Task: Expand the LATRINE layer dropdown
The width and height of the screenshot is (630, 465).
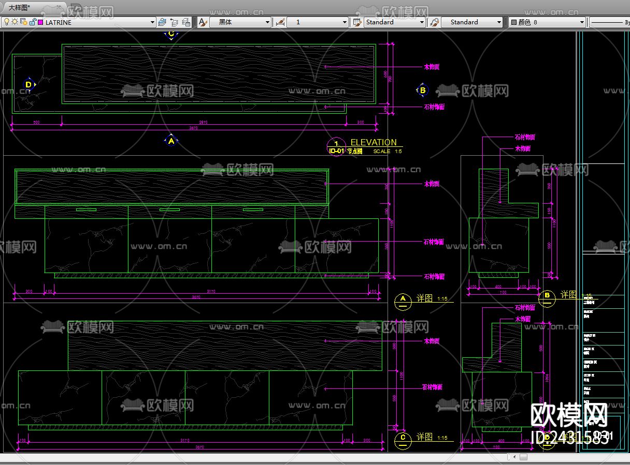Action: point(152,22)
